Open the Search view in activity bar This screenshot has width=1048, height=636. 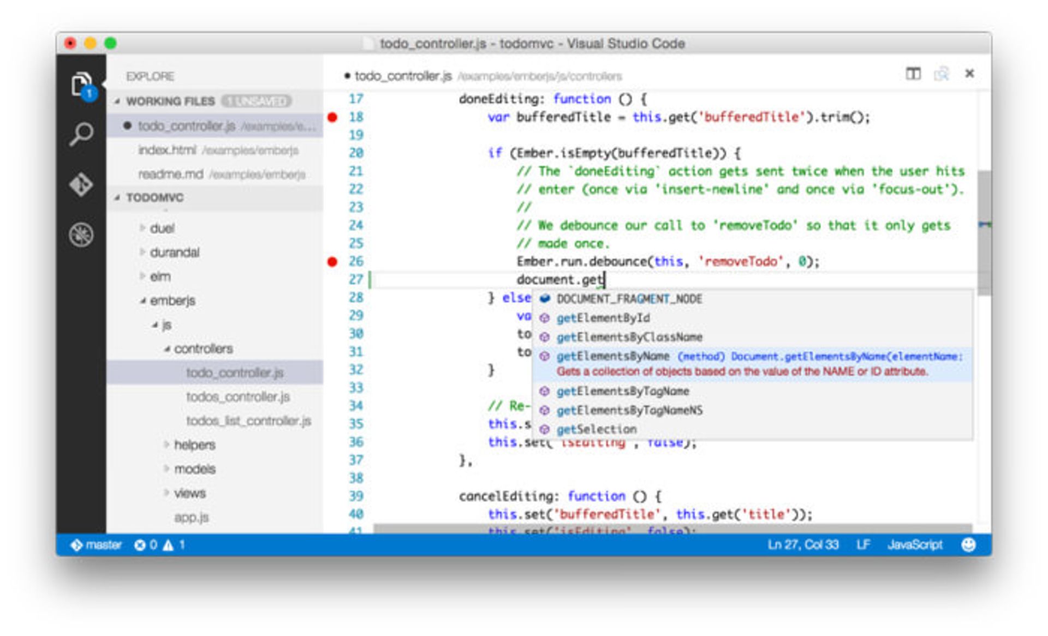click(81, 134)
